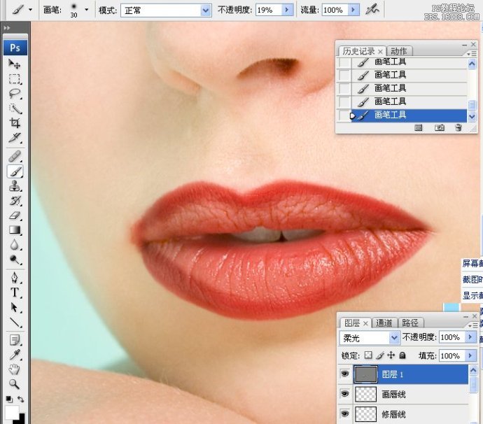The image size is (483, 424).
Task: Reset default foreground and background colors
Action: [9, 399]
